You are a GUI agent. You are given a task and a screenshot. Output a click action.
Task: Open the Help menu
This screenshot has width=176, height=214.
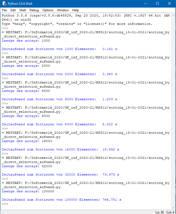click(x=75, y=10)
